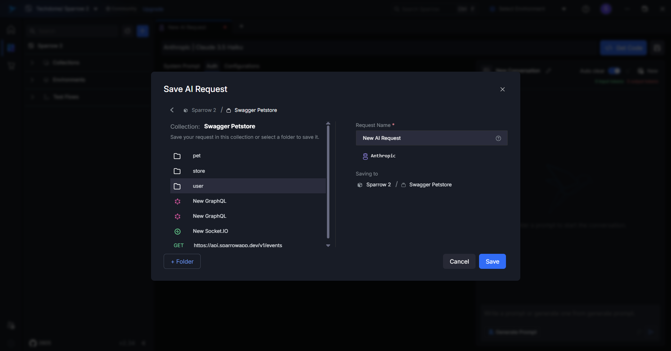Click the back arrow in the breadcrumb
Viewport: 671px width, 351px height.
pos(172,110)
